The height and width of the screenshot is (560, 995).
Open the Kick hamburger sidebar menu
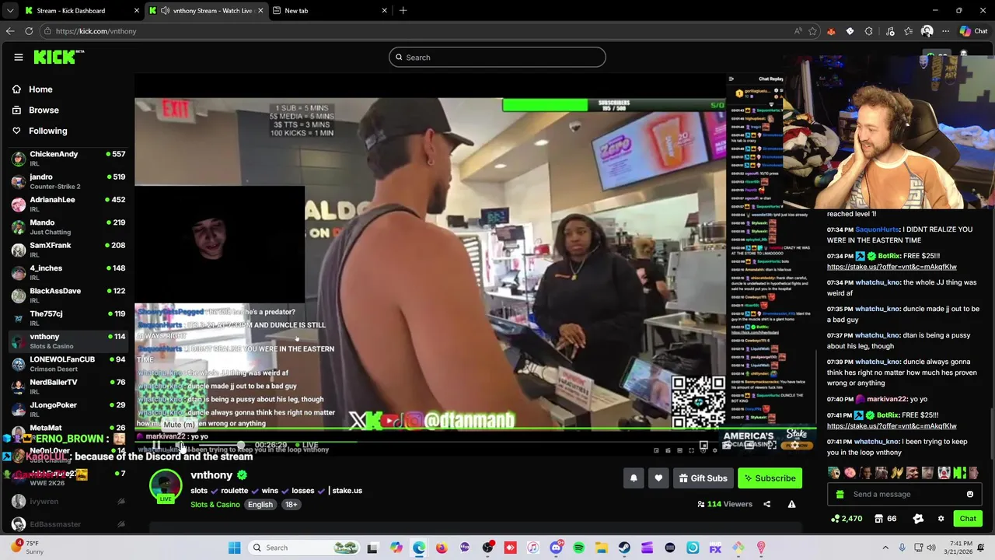(x=19, y=57)
